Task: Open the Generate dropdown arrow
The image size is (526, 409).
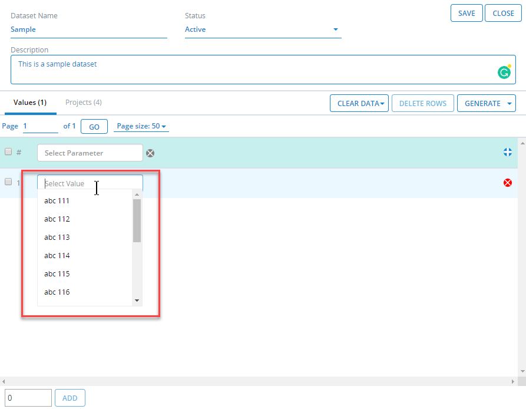Action: click(x=509, y=103)
